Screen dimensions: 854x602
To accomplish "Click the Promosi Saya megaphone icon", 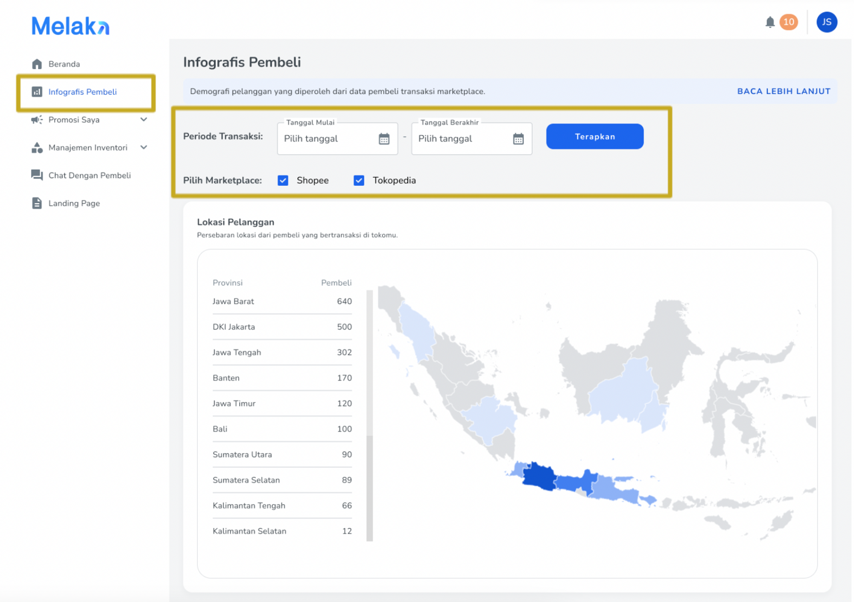I will [x=37, y=120].
